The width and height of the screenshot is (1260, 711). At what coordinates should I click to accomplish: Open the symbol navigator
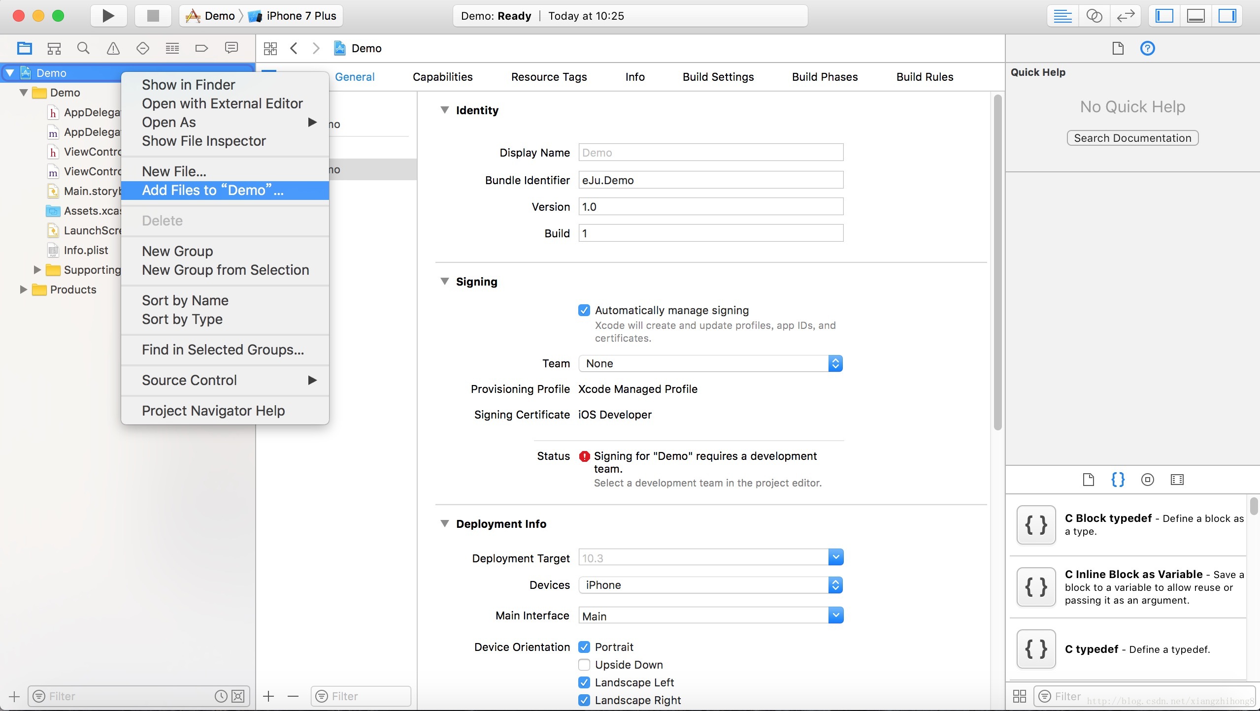[54, 48]
